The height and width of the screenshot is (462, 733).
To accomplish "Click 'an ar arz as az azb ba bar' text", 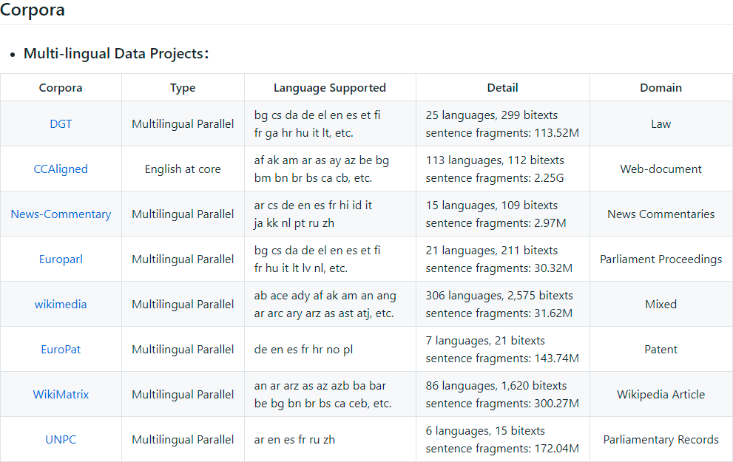I will tap(320, 385).
